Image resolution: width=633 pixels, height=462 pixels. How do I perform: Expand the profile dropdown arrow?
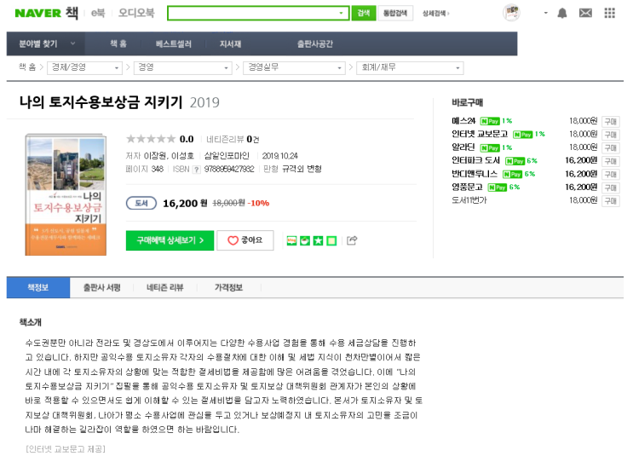tap(545, 13)
